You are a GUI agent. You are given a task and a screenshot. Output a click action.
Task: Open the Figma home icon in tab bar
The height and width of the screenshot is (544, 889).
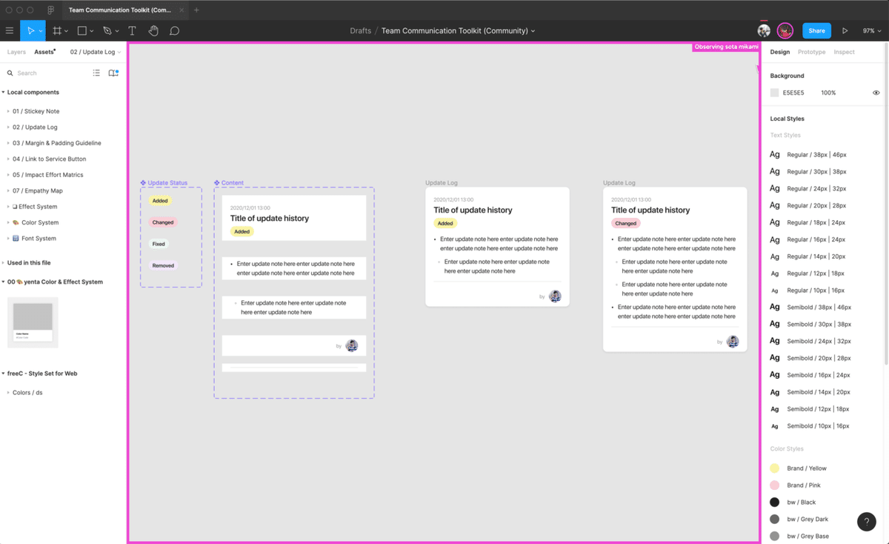pyautogui.click(x=50, y=10)
